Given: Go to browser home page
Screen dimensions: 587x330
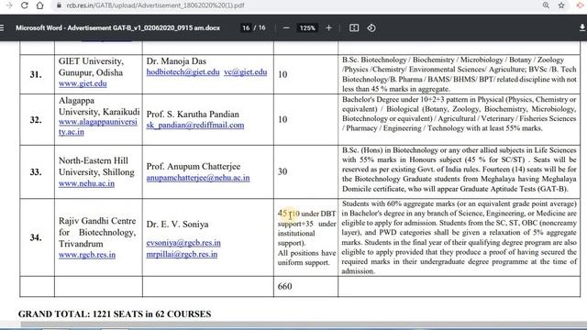Looking at the screenshot, I should point(40,5).
